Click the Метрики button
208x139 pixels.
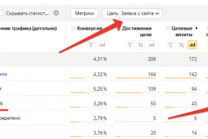point(84,13)
